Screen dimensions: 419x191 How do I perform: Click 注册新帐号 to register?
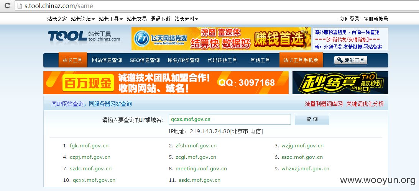(376, 19)
